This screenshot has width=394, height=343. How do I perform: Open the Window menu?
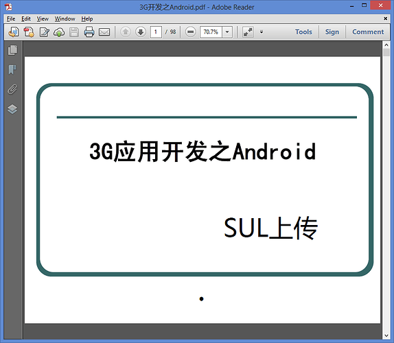[x=65, y=19]
